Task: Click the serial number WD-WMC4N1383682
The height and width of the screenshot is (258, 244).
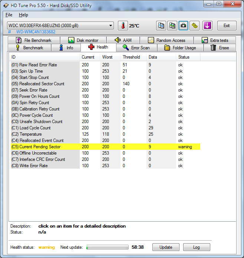Action: click(x=36, y=32)
